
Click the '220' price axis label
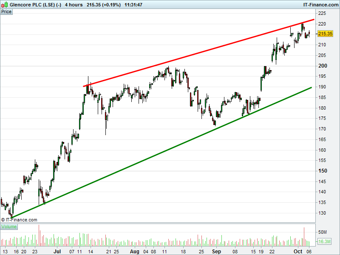[x=322, y=24]
